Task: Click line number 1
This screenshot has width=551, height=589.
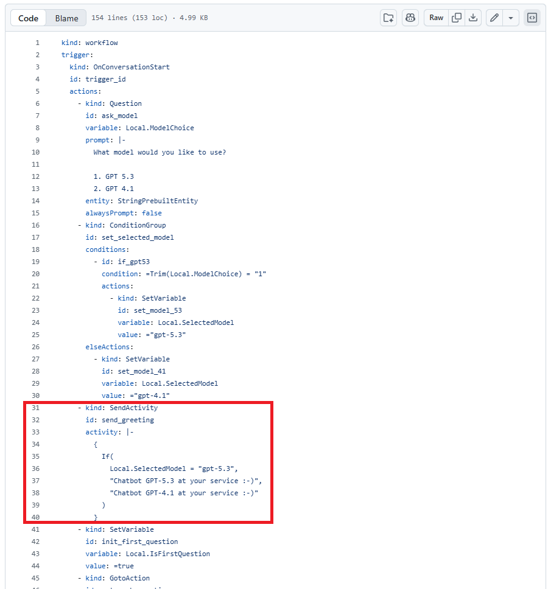Action: click(x=37, y=43)
